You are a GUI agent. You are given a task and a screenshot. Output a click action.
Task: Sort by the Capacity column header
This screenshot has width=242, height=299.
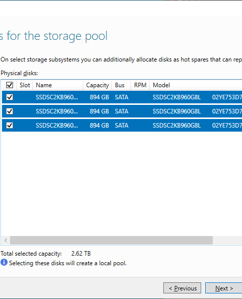97,85
